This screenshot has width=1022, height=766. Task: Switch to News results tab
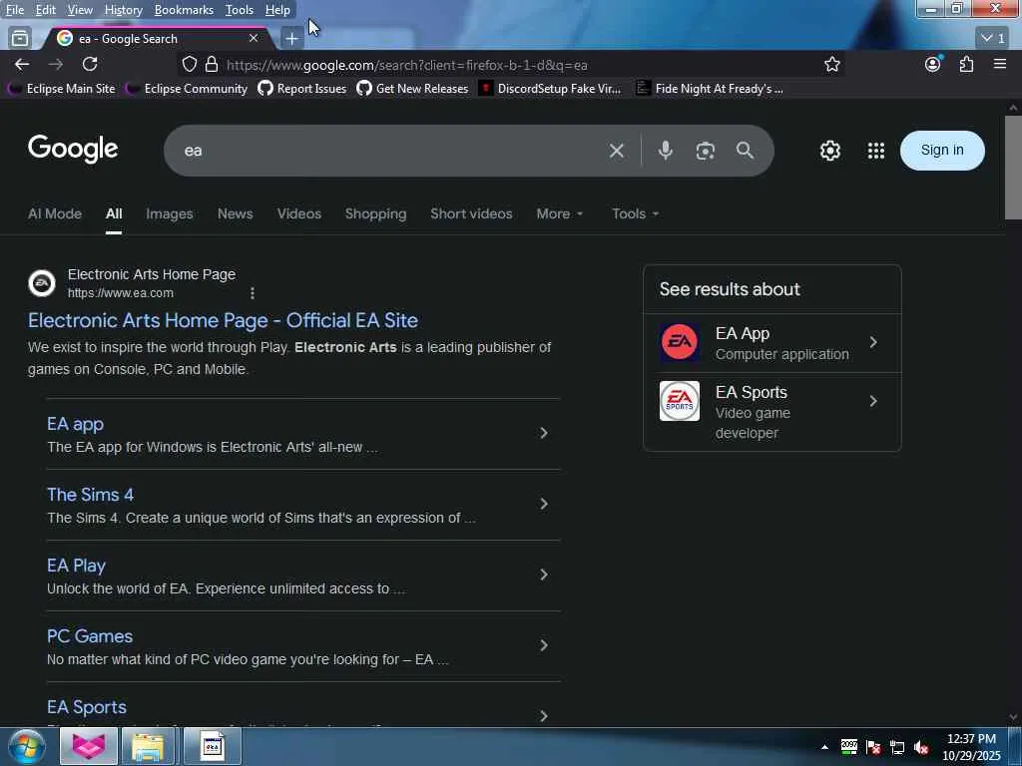point(236,213)
